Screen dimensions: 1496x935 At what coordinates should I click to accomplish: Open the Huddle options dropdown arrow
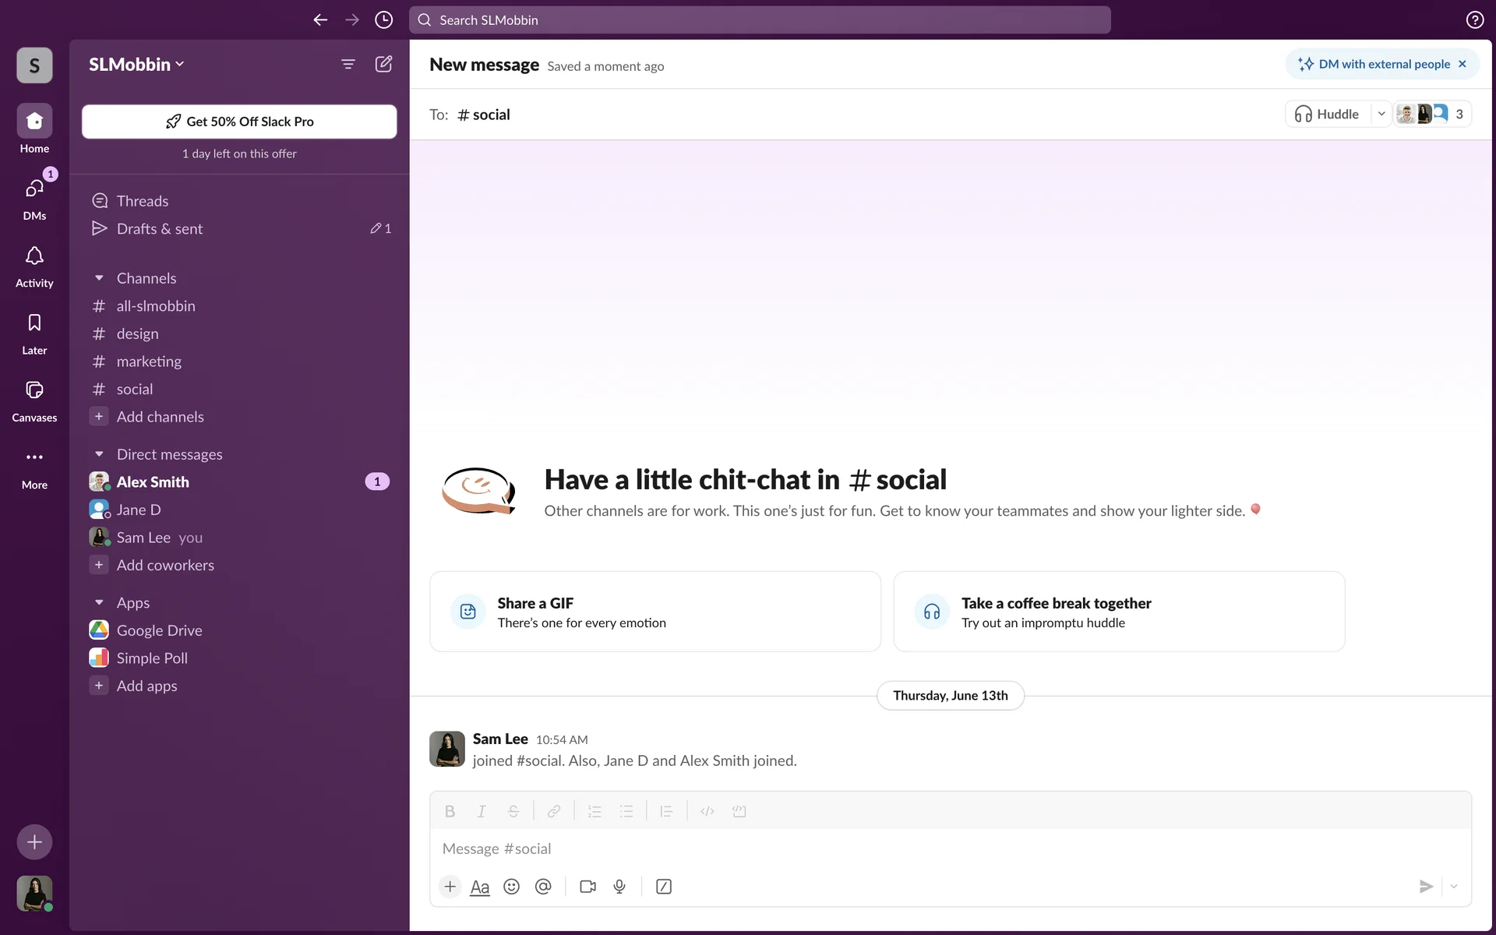(x=1381, y=114)
